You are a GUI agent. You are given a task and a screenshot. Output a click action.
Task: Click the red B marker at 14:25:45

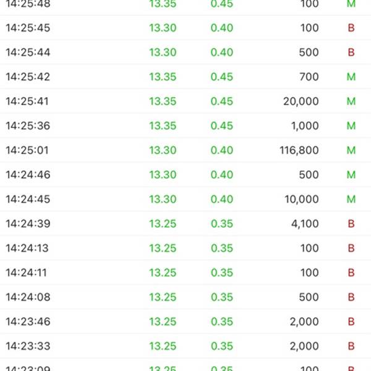point(351,28)
